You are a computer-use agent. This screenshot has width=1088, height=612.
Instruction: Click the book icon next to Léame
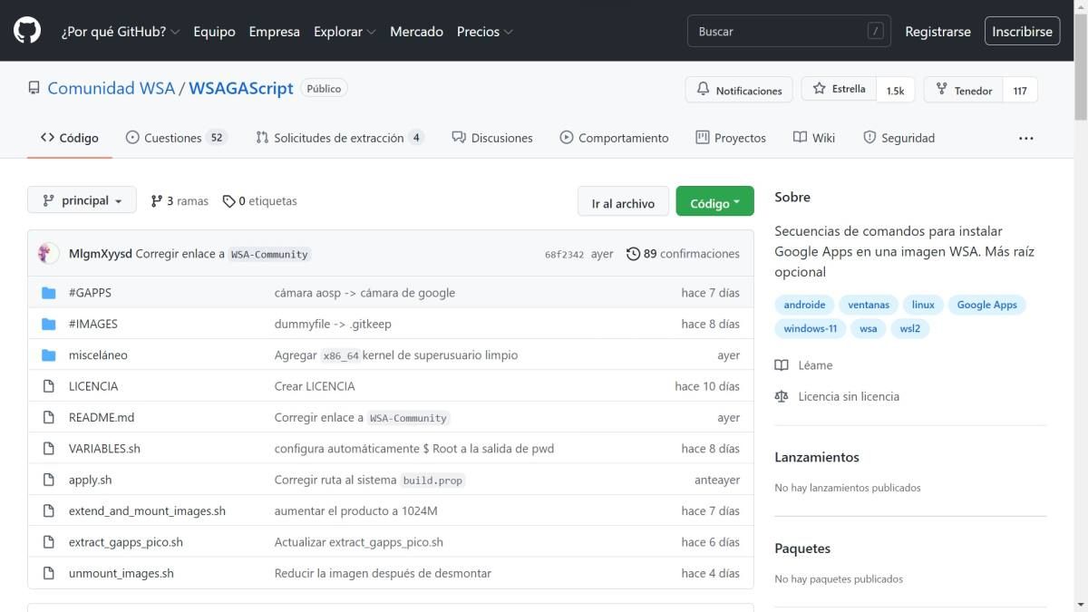[782, 365]
